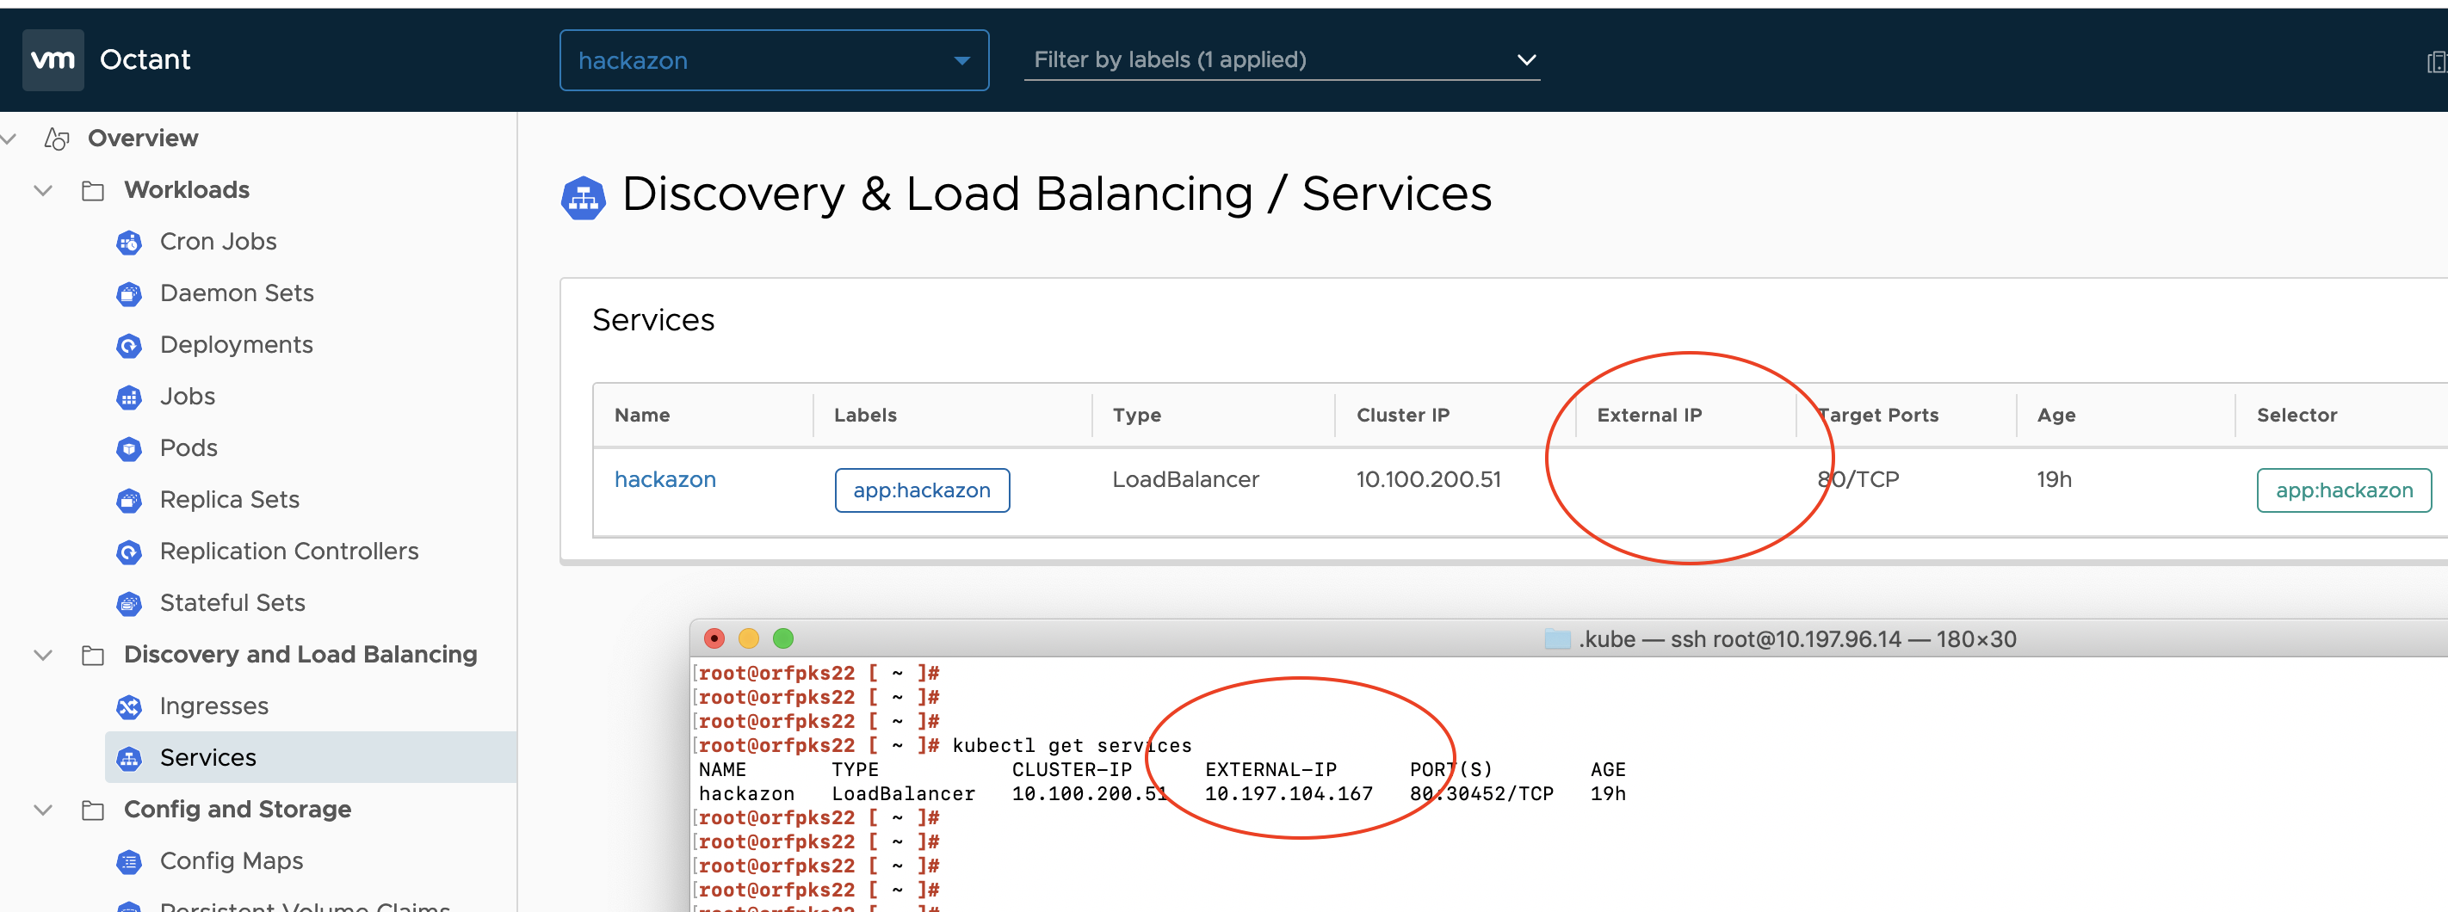Click the app:hackazon selector badge
This screenshot has height=912, width=2448.
(2344, 490)
